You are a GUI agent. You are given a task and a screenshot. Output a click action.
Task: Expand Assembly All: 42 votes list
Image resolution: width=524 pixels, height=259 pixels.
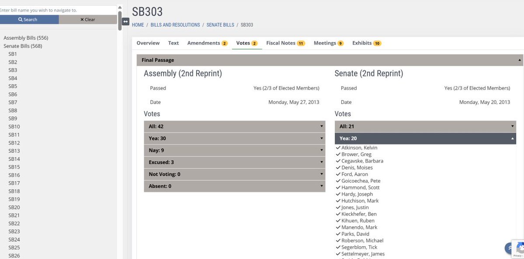pos(234,126)
